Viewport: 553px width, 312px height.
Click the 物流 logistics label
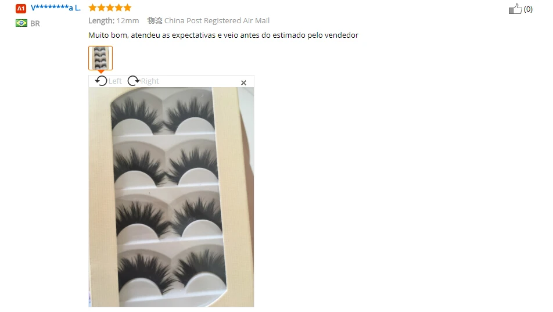155,20
